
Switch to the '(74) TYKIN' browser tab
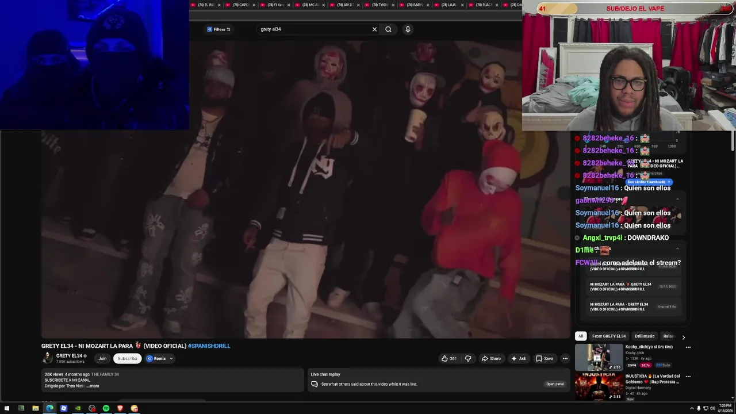tap(379, 5)
